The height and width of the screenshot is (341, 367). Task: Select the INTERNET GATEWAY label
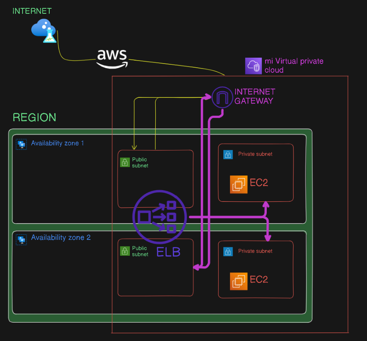pos(255,96)
